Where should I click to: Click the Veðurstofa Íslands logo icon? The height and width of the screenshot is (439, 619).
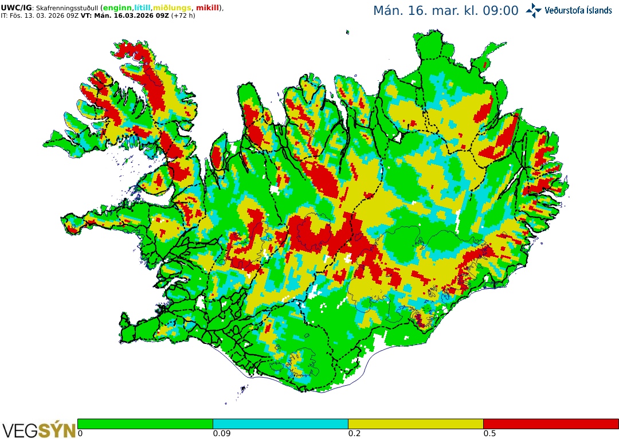click(x=534, y=11)
